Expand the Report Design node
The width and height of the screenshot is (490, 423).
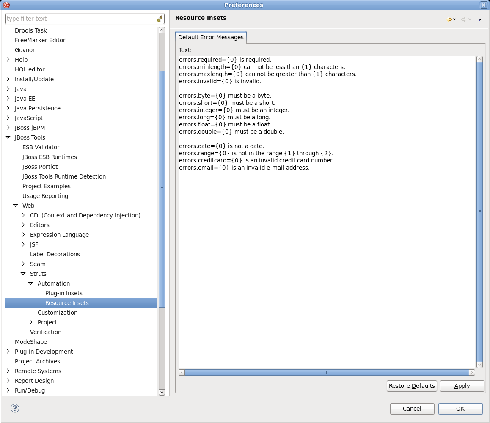pyautogui.click(x=8, y=381)
